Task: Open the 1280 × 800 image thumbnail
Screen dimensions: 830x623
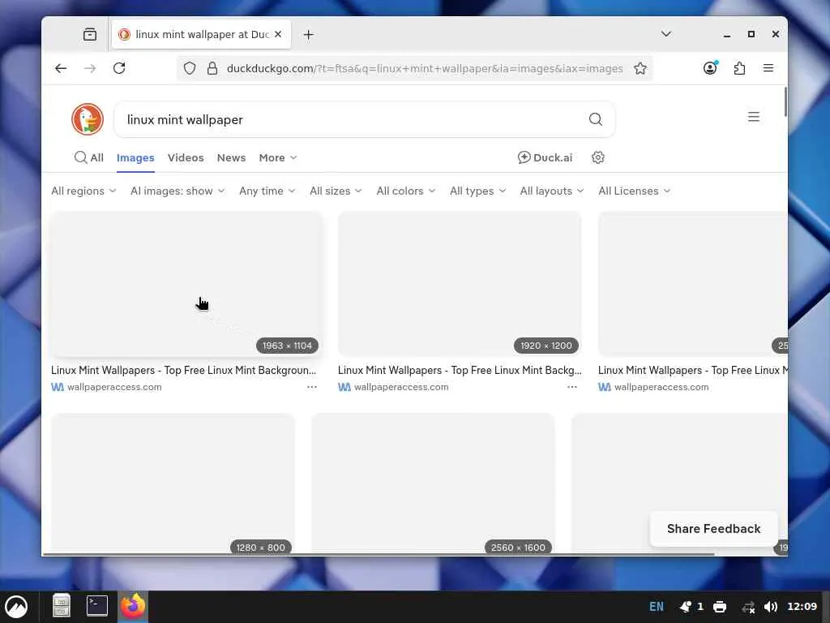Action: [173, 483]
